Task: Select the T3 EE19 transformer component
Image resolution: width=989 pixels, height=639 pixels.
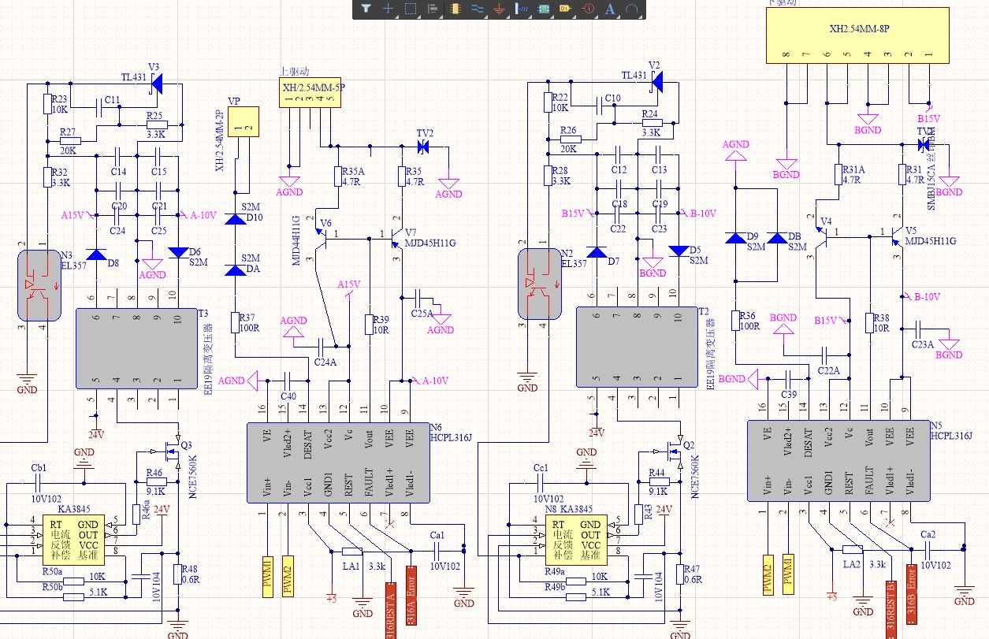Action: tap(136, 348)
